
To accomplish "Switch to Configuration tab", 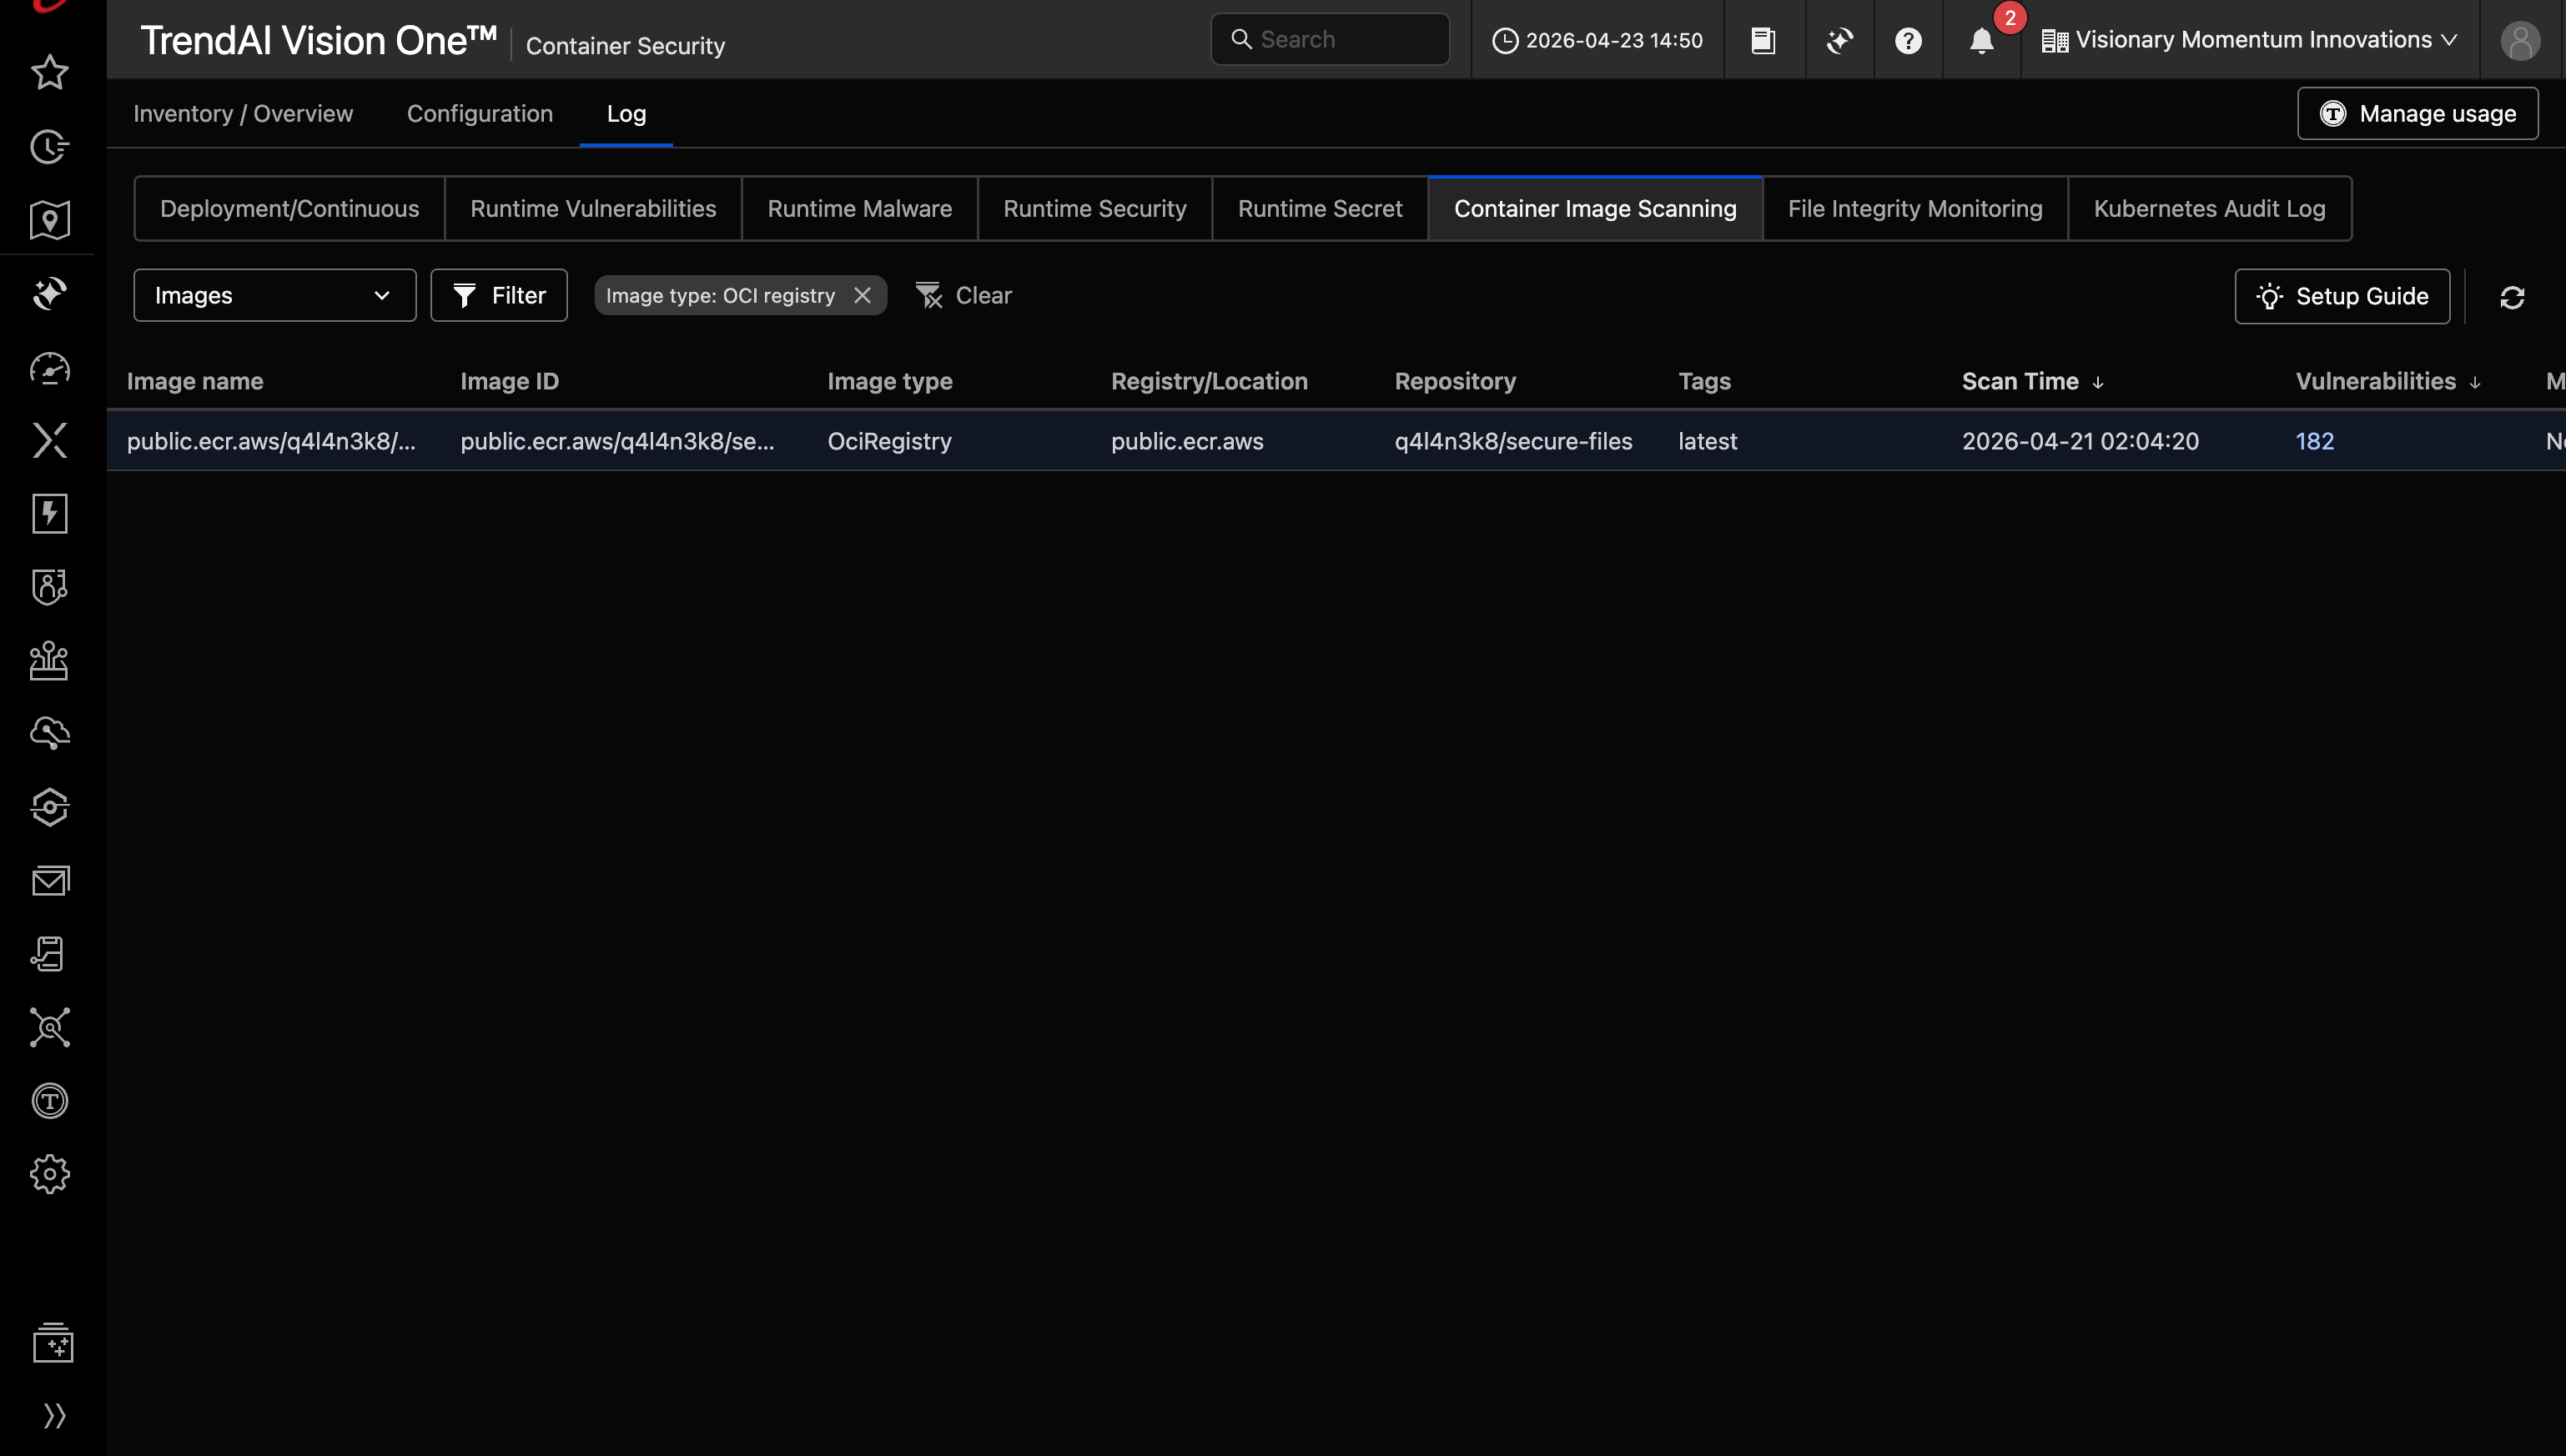I will (479, 114).
